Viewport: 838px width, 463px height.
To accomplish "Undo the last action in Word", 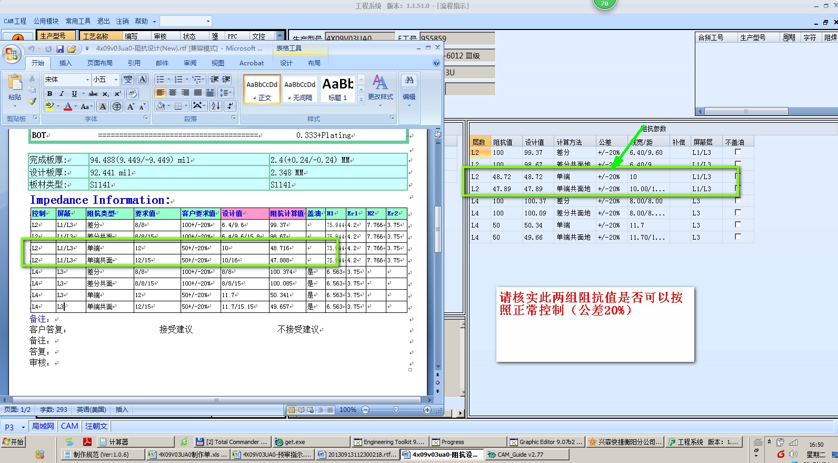I will pos(32,48).
